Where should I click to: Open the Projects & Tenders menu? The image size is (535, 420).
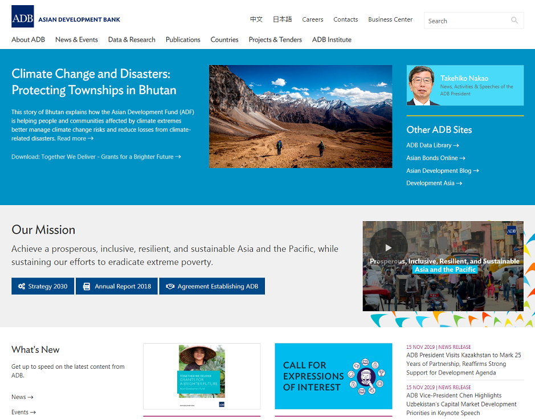click(275, 39)
